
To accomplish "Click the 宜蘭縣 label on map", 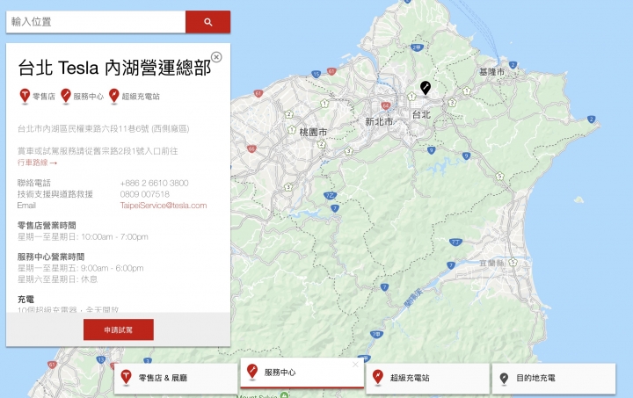I will [x=491, y=263].
